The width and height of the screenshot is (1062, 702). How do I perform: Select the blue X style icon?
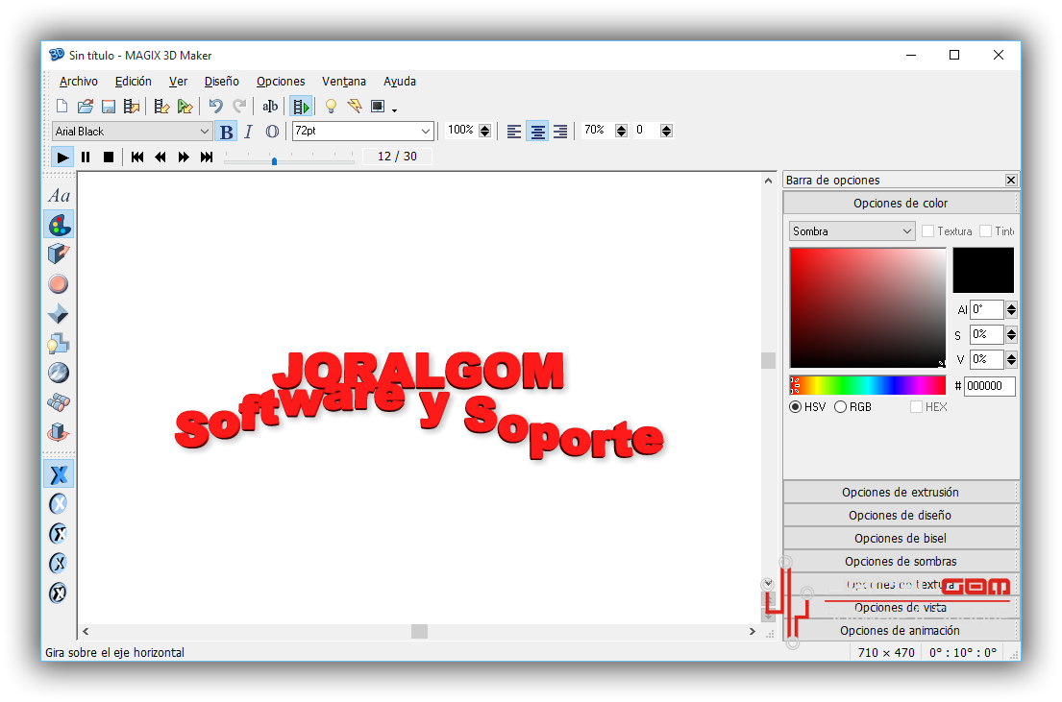point(59,474)
